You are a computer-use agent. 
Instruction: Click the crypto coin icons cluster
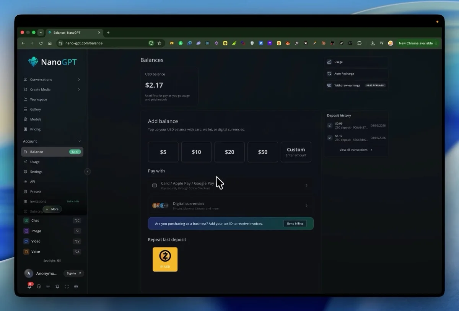coord(160,205)
